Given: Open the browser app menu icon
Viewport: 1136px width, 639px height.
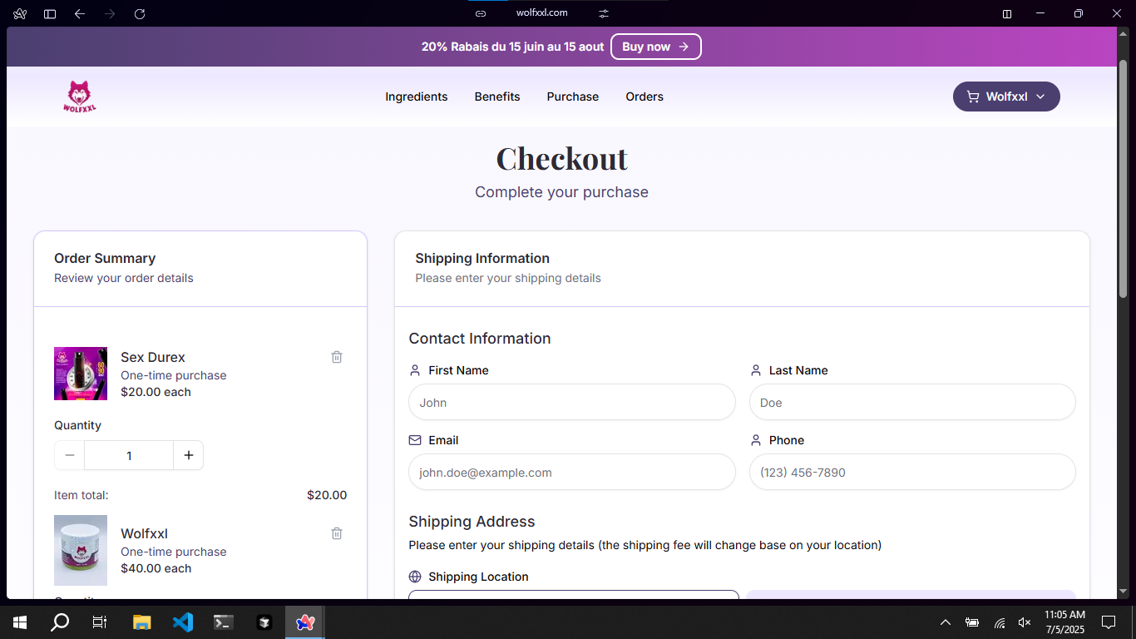Looking at the screenshot, I should (x=20, y=13).
